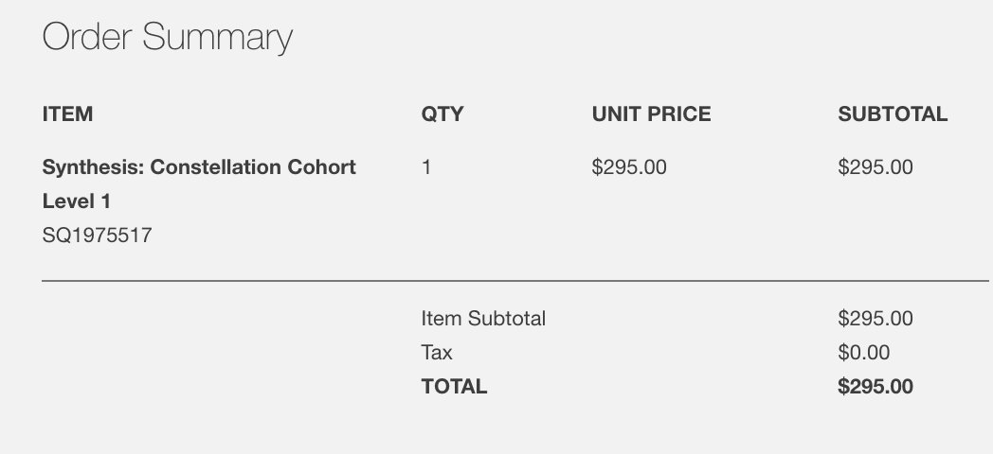Click the horizontal divider line
993x454 pixels.
point(515,281)
